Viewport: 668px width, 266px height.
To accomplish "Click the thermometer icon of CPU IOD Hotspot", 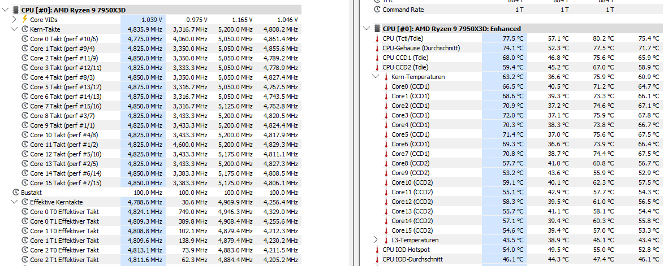I will (377, 250).
